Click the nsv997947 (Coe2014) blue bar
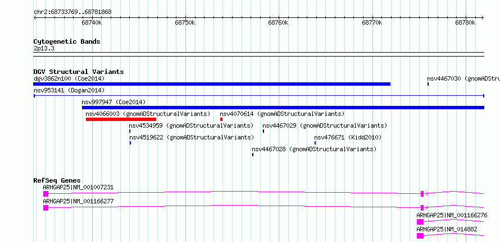Viewport: 500px width, 242px height. (x=283, y=108)
